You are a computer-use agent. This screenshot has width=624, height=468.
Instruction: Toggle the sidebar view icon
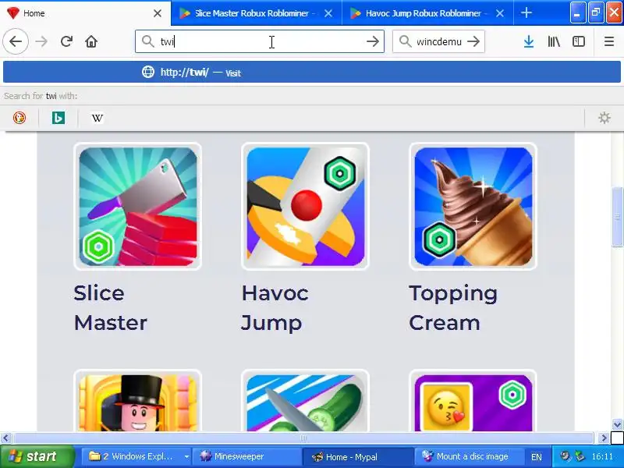tap(578, 41)
